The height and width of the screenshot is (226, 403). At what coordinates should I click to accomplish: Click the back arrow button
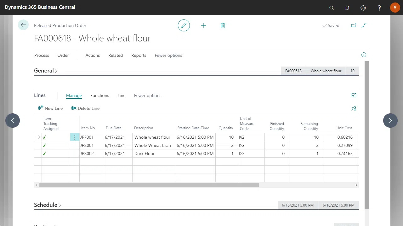tap(23, 25)
